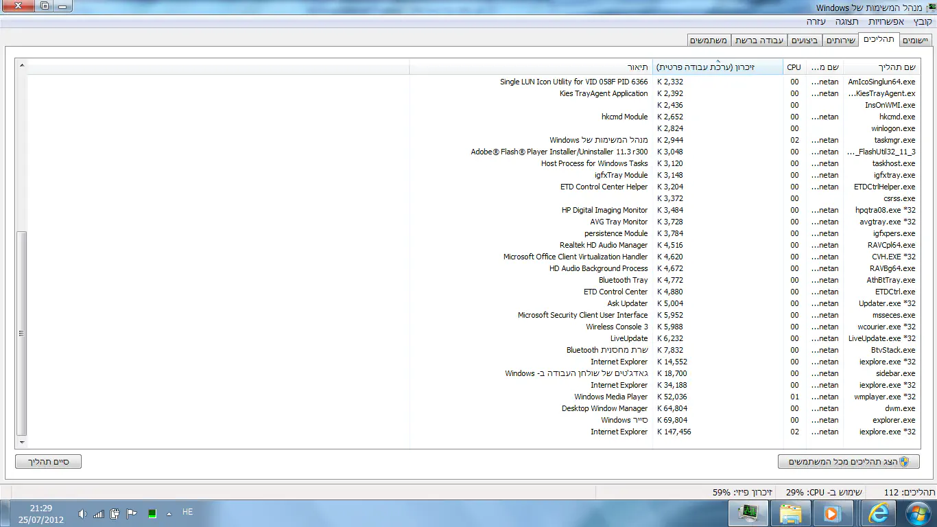Show hidden tray icons arrow
Image resolution: width=937 pixels, height=527 pixels.
click(169, 514)
